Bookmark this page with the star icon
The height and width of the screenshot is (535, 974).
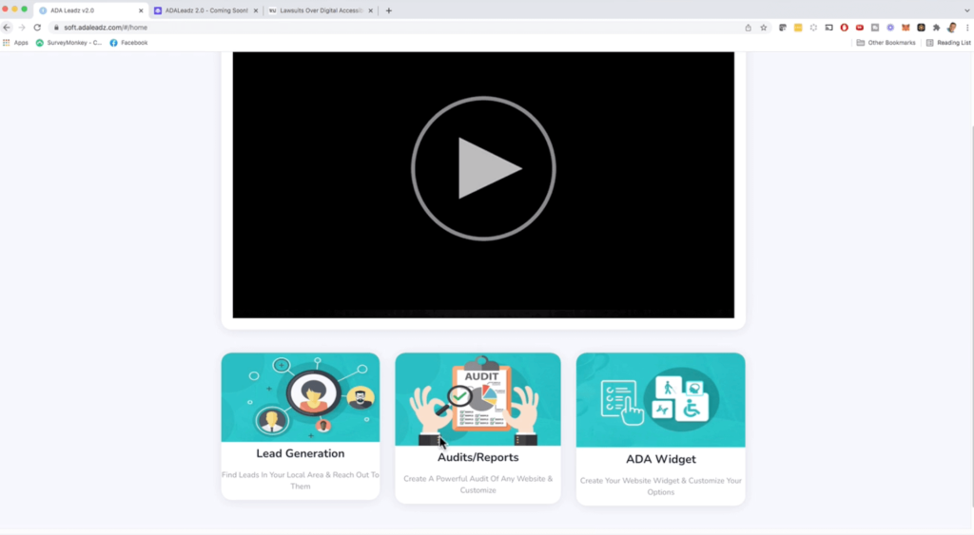[763, 28]
